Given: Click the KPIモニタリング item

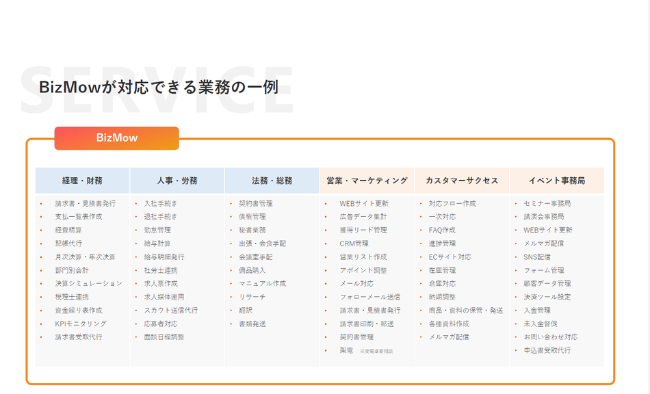Looking at the screenshot, I should (x=81, y=324).
